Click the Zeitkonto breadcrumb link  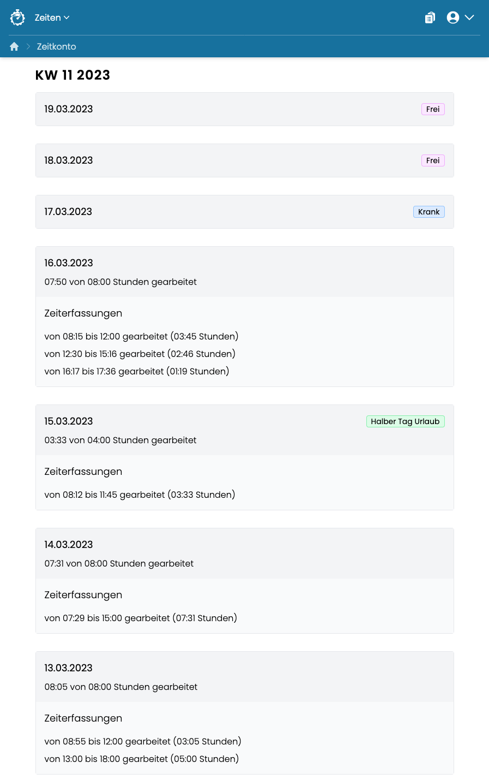56,46
